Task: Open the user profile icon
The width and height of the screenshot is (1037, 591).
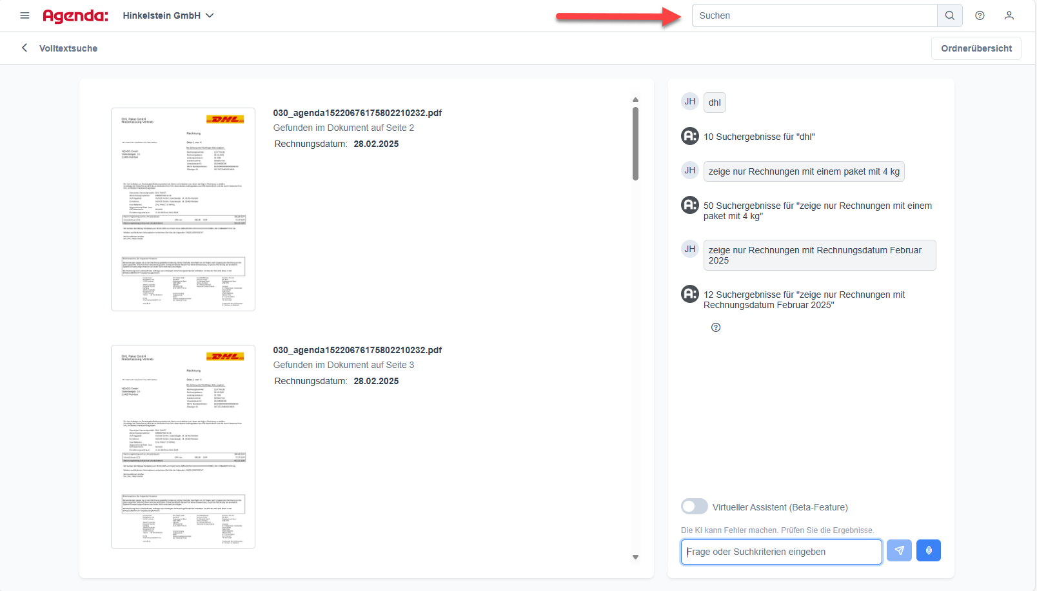Action: (x=1009, y=15)
